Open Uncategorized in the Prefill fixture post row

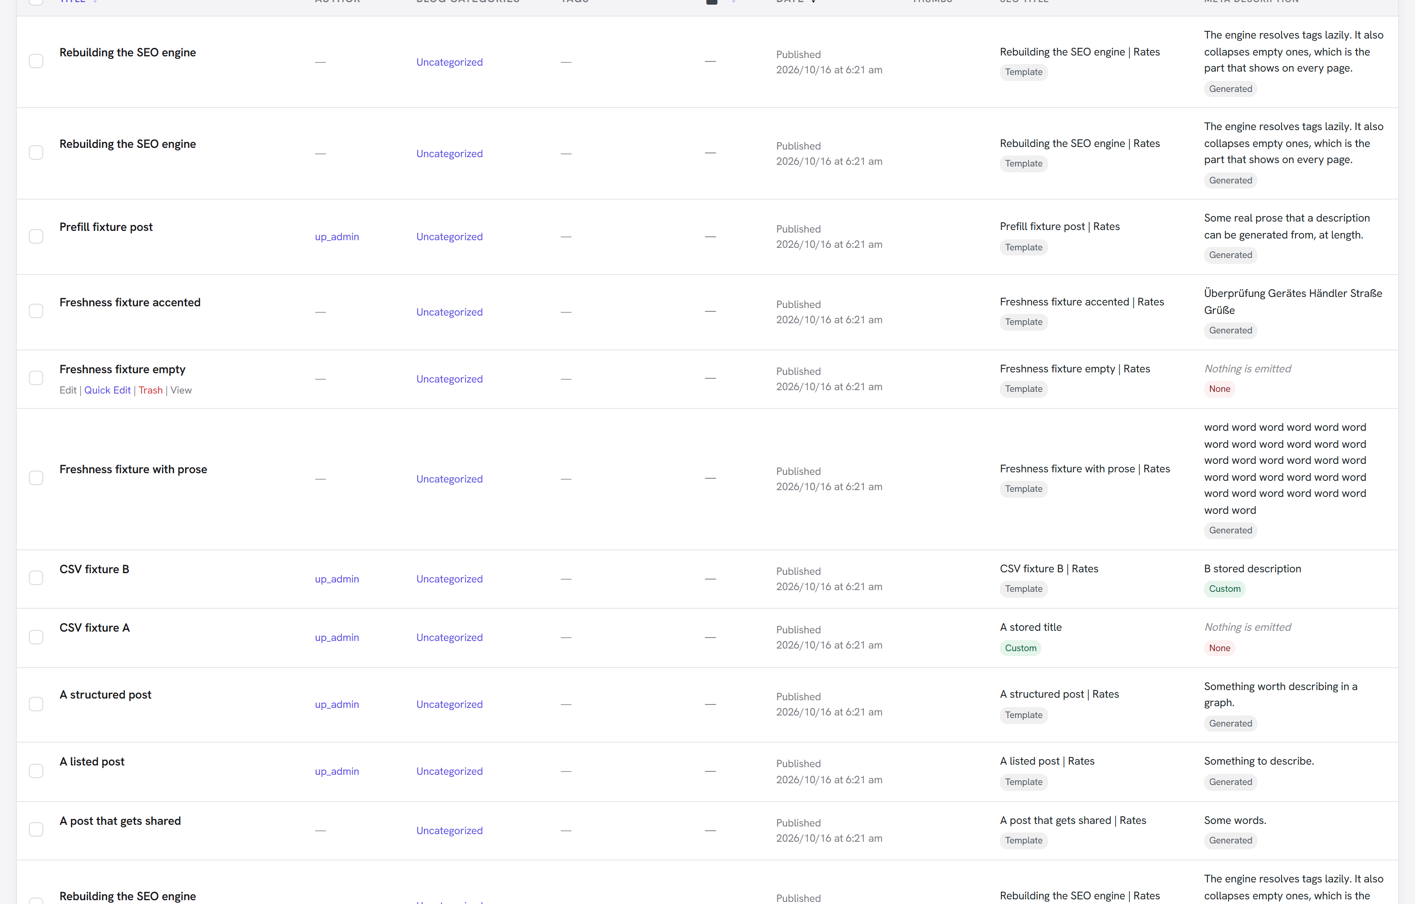pos(449,237)
